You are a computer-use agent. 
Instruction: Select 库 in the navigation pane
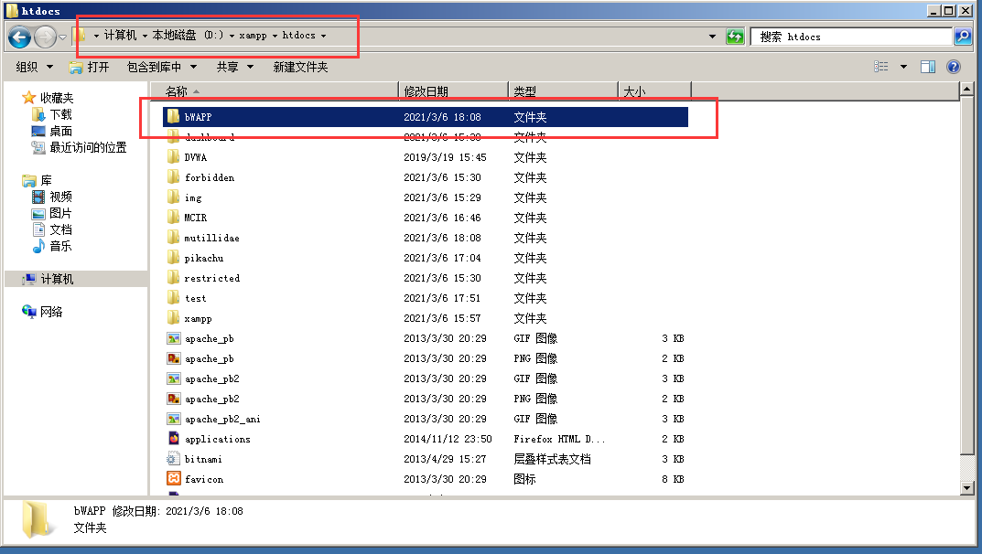click(x=46, y=181)
